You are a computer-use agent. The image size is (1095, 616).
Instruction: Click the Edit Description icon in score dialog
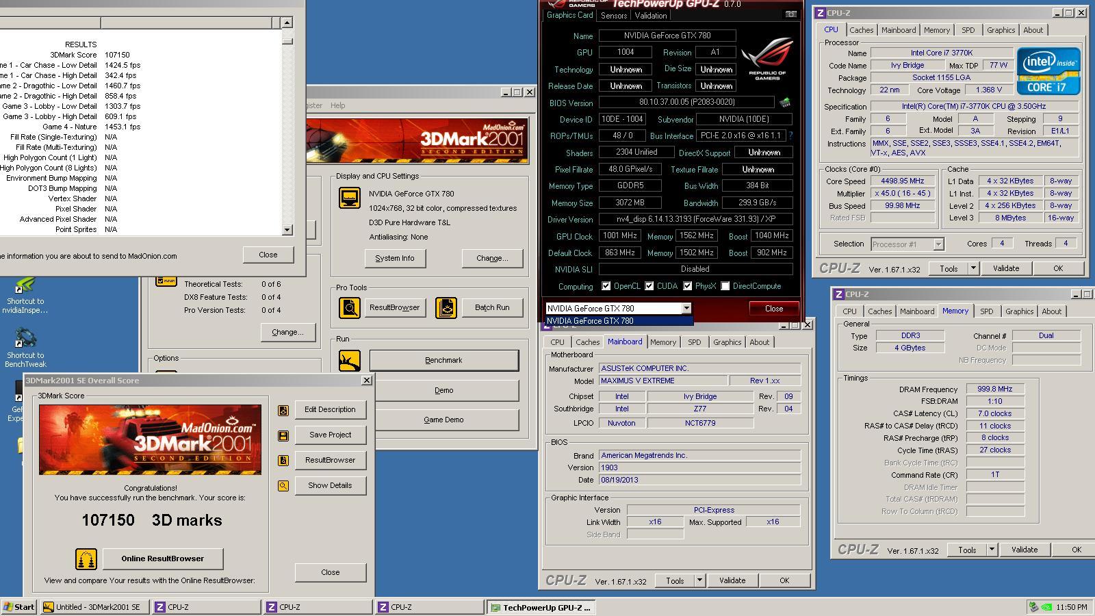point(283,410)
